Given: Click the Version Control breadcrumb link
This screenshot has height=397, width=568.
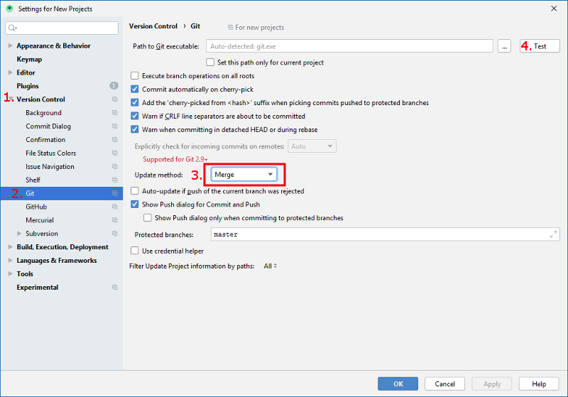Looking at the screenshot, I should 153,26.
